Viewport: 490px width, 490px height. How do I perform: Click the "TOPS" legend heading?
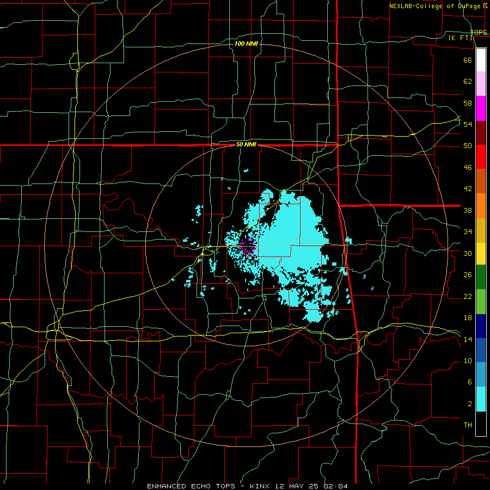[x=479, y=32]
